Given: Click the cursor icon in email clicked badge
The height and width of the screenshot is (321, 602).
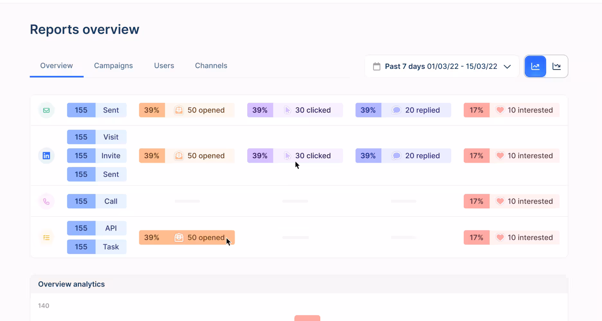Looking at the screenshot, I should (x=287, y=110).
